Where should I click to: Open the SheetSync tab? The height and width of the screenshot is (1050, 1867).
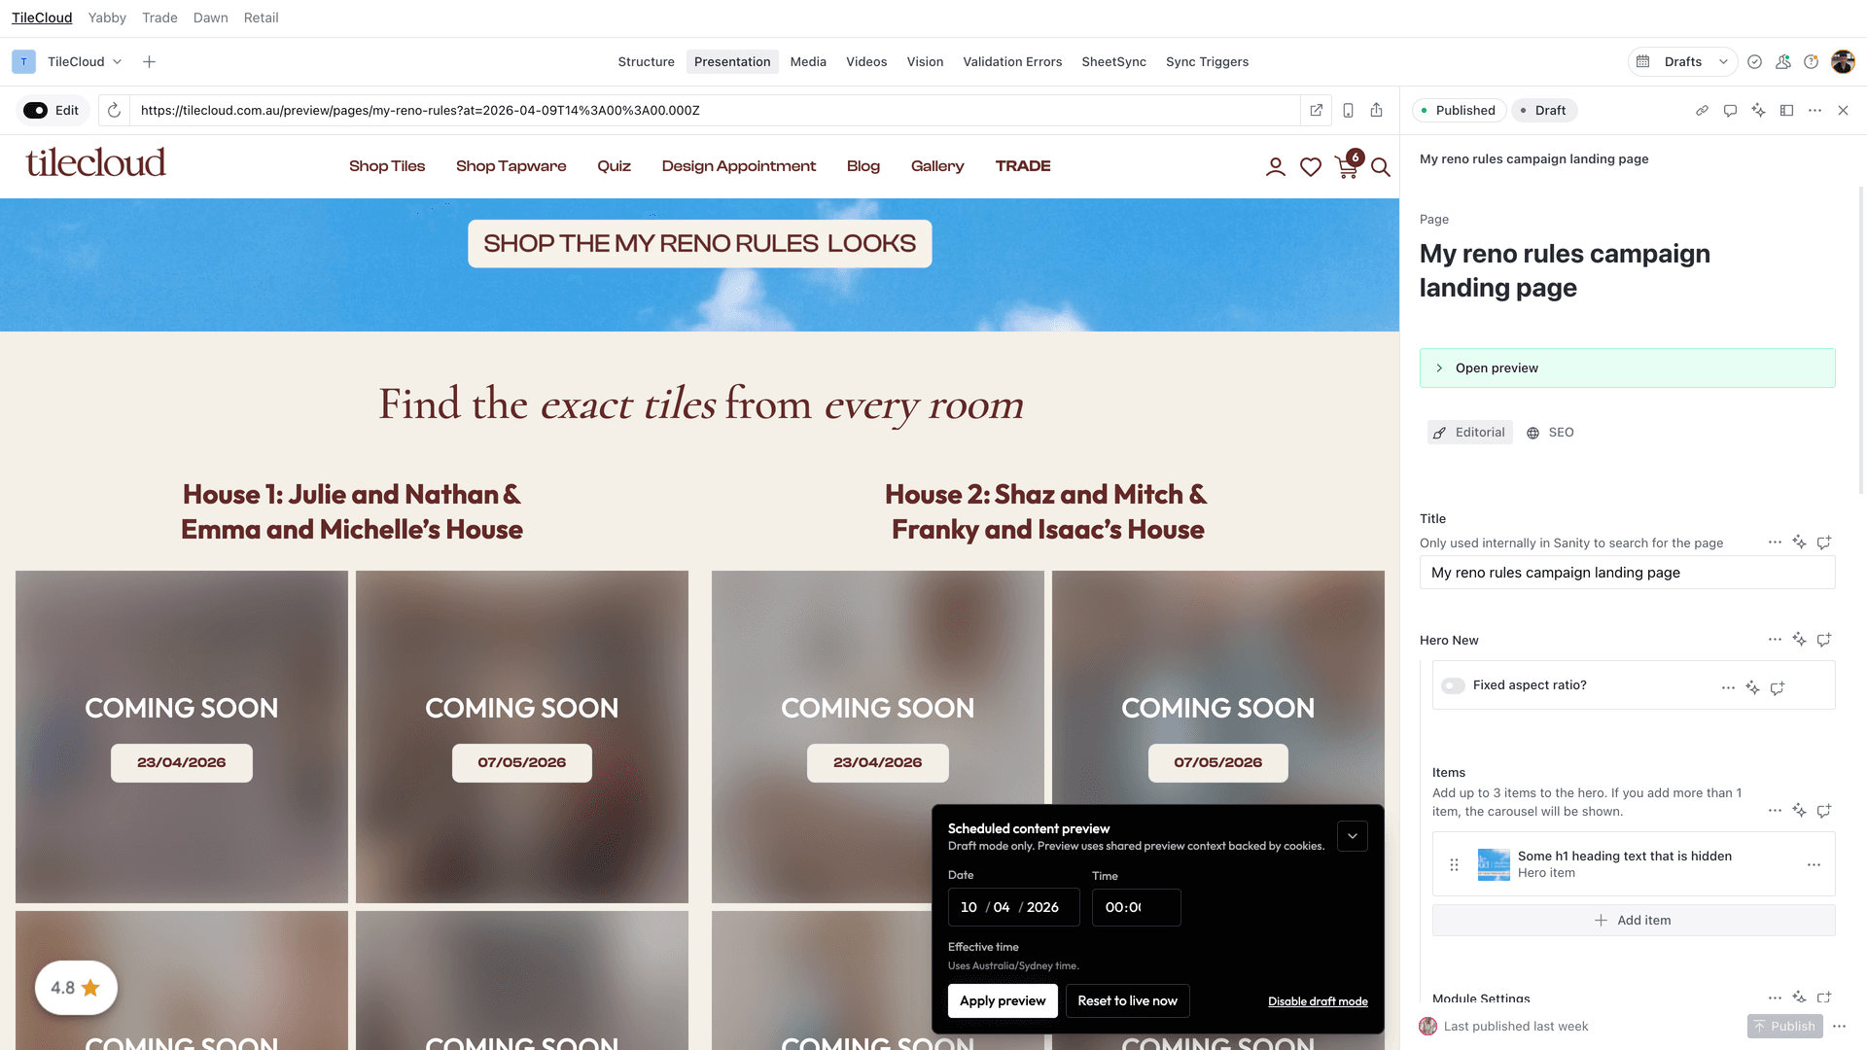pos(1113,62)
